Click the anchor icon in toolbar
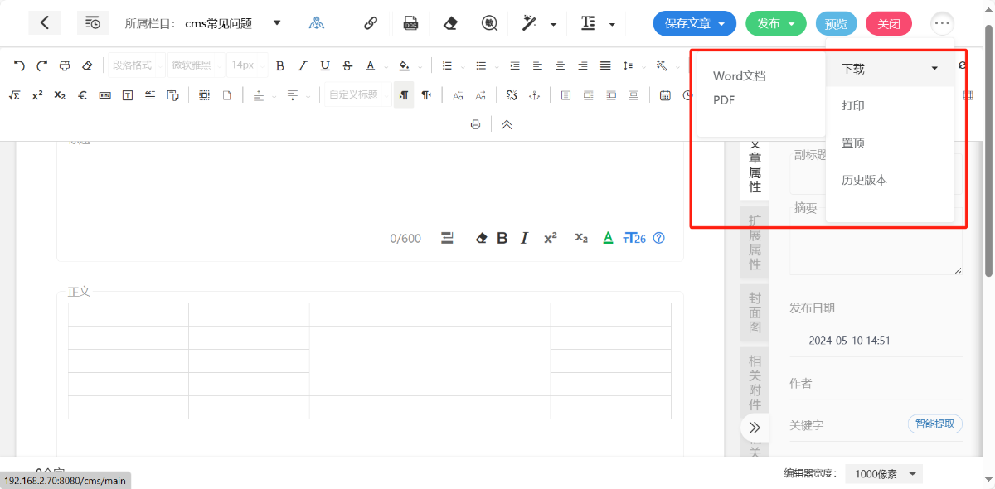The width and height of the screenshot is (995, 489). pyautogui.click(x=535, y=95)
